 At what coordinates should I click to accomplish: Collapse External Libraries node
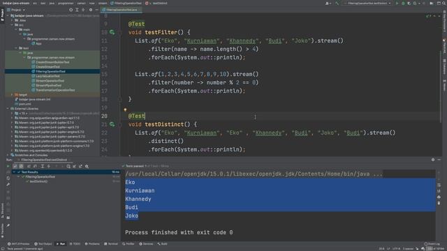[x=8, y=109]
